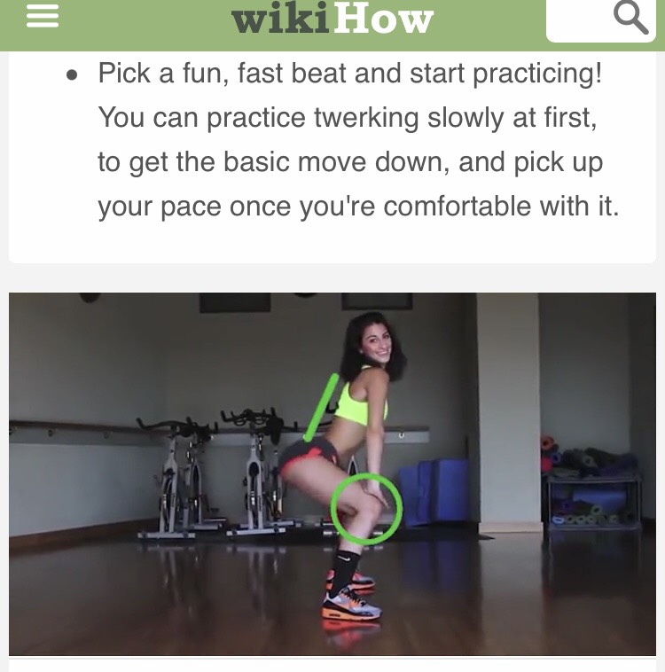Viewport: 665px width, 672px height.
Task: Click the bullet point before 'Pick a fun'
Action: pyautogui.click(x=72, y=75)
